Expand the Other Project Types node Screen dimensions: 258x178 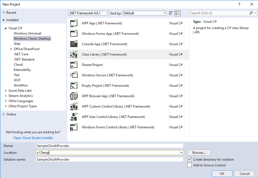[6, 106]
